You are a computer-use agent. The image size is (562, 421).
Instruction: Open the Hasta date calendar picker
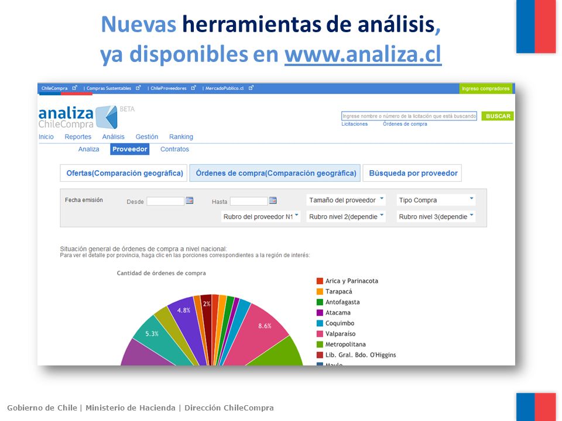click(273, 201)
